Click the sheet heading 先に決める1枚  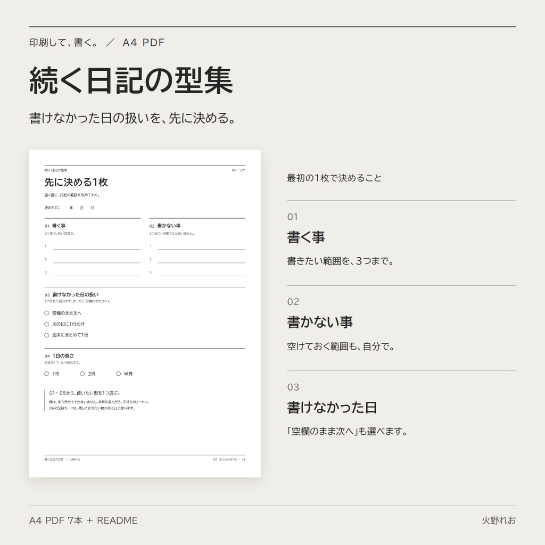click(76, 182)
